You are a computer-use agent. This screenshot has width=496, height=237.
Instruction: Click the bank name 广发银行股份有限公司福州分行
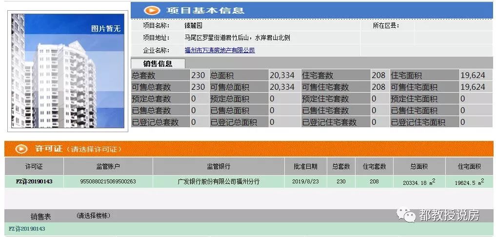coord(218,181)
